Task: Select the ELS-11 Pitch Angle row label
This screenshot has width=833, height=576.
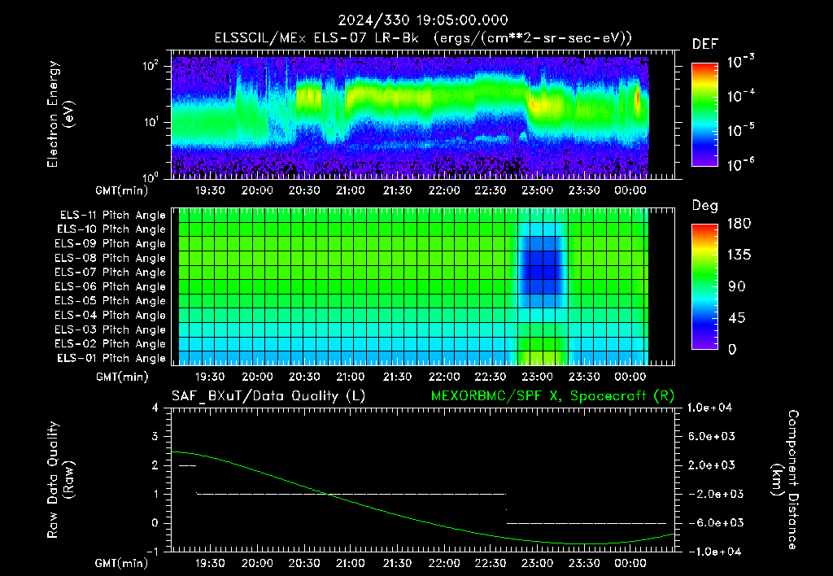Action: click(112, 216)
